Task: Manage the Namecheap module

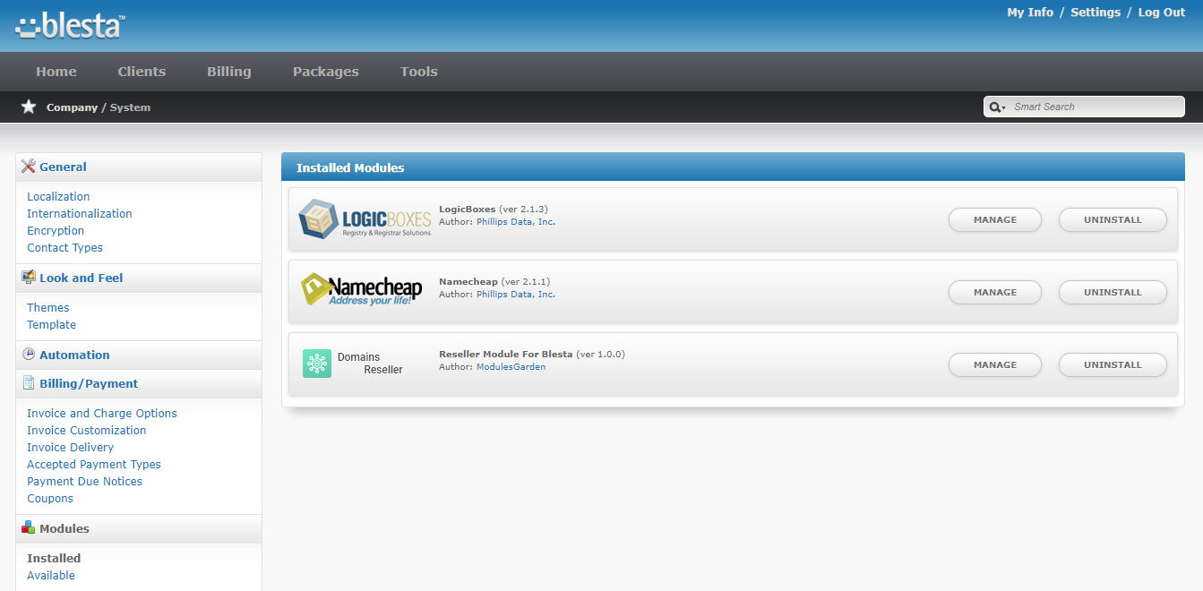Action: tap(994, 292)
